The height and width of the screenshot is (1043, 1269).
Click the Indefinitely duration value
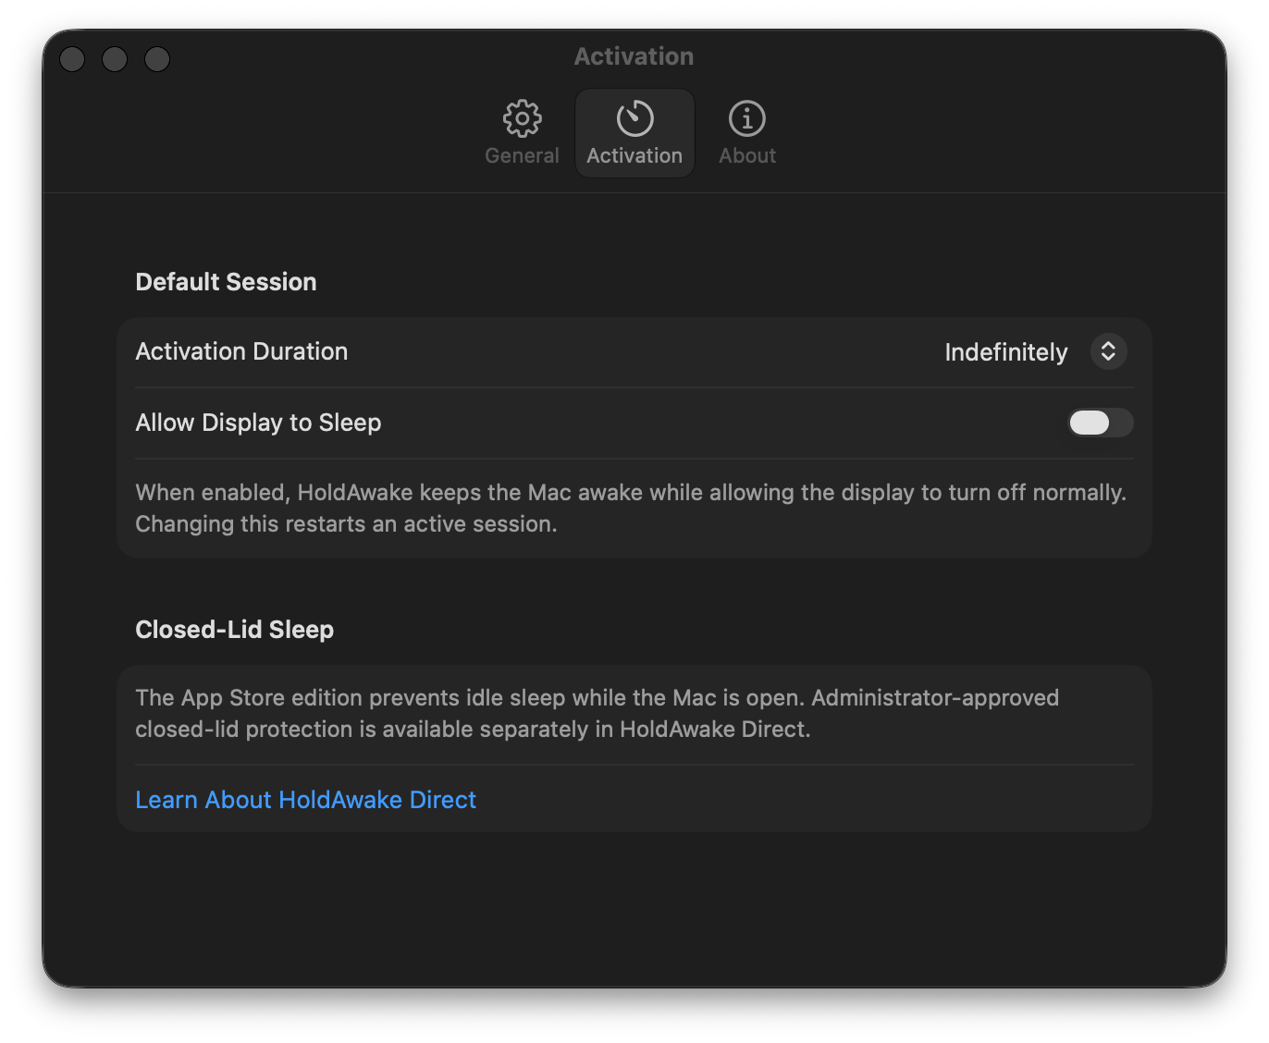point(1006,352)
